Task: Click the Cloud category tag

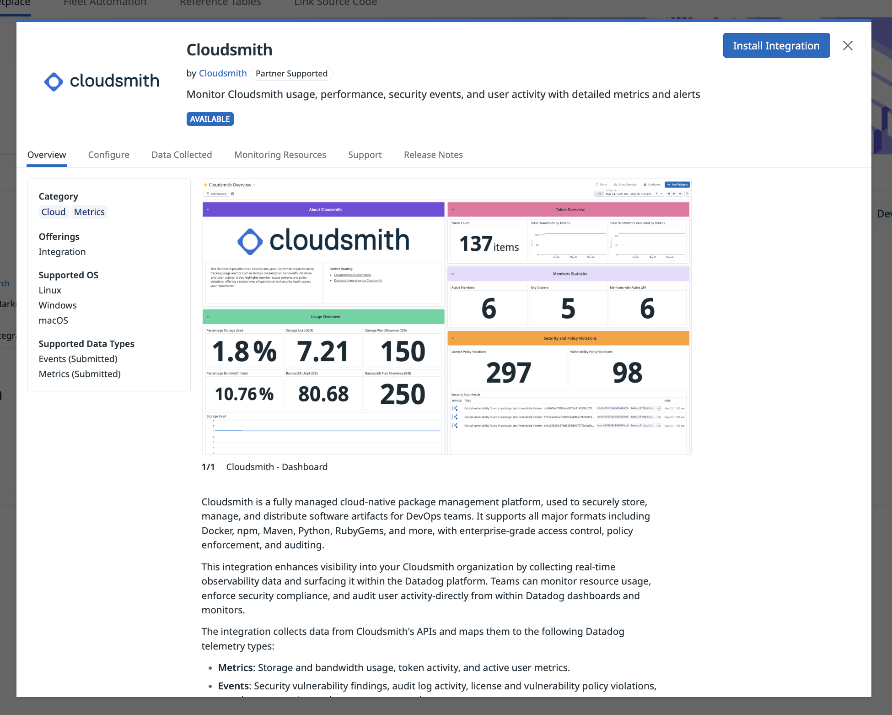Action: [x=54, y=212]
